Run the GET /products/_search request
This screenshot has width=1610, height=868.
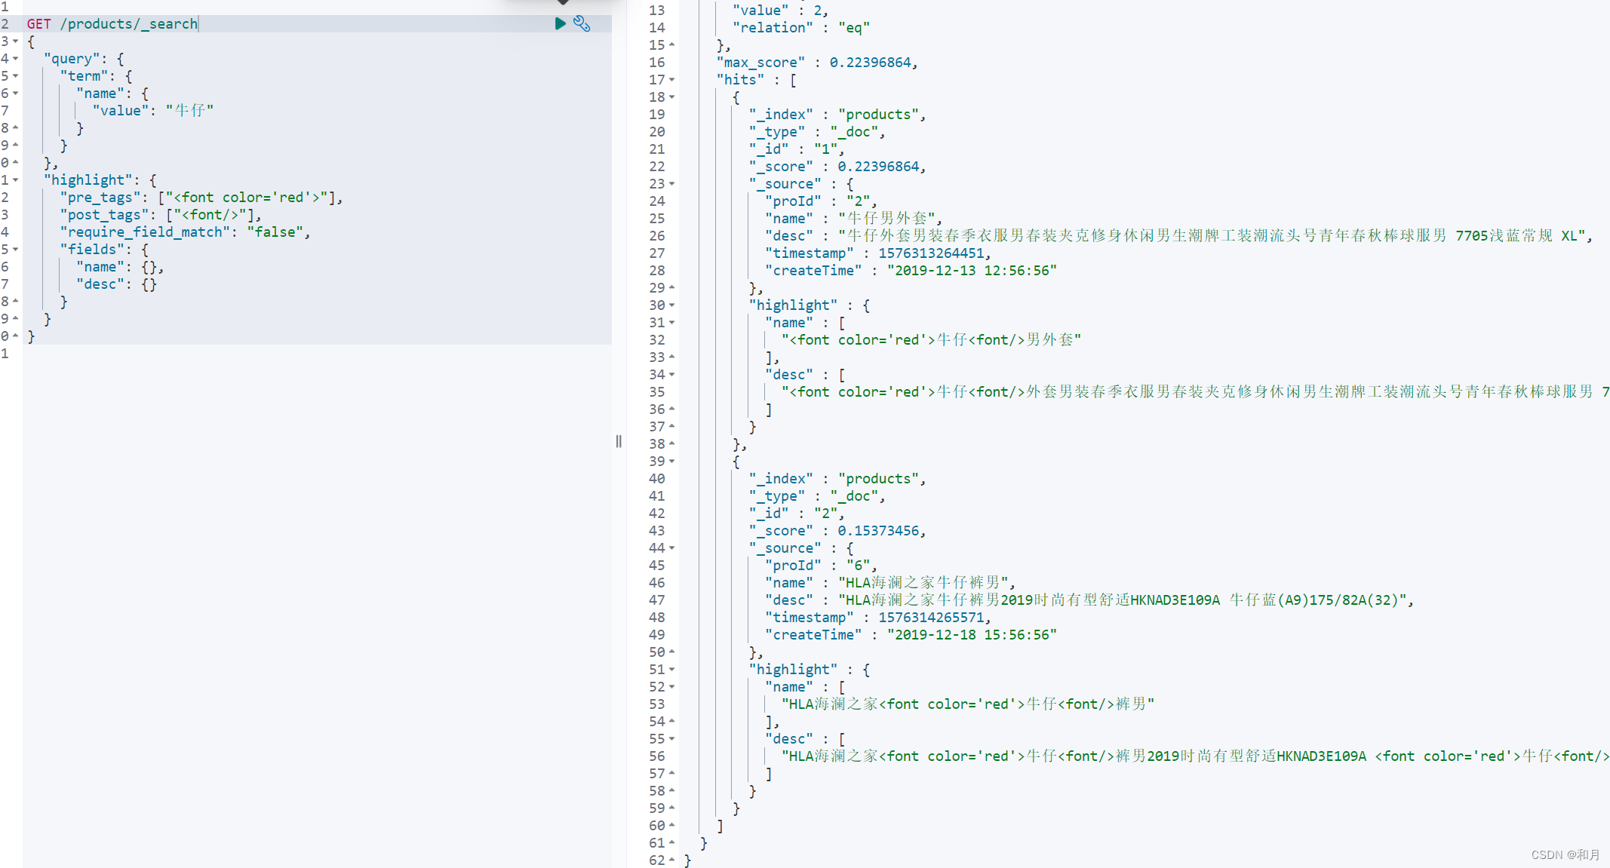560,24
